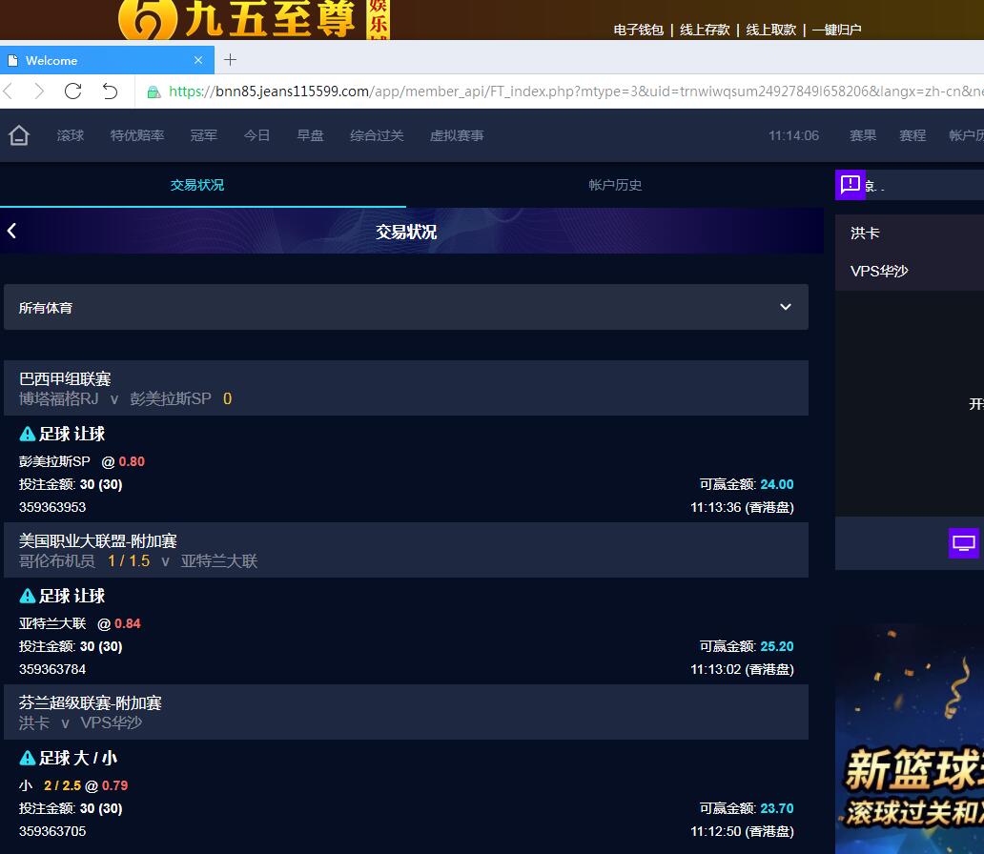This screenshot has height=854, width=984.
Task: Click the 0.84 odds value
Action: [128, 623]
